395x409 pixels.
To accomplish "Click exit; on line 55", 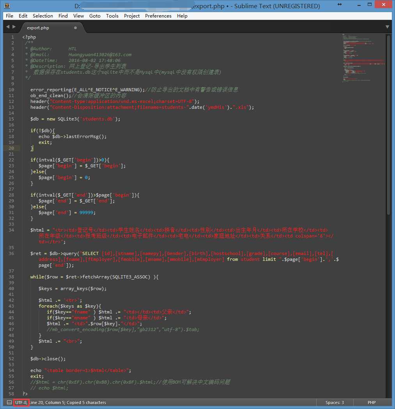I will tap(37, 376).
